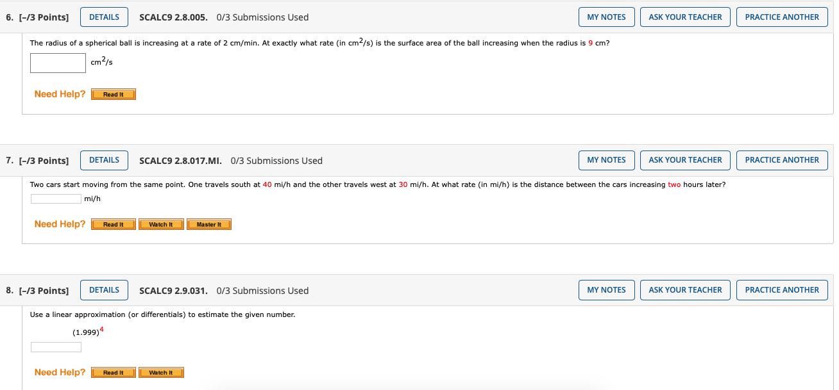Select the cm²/s answer box for problem 6
This screenshot has width=839, height=390.
pos(58,63)
